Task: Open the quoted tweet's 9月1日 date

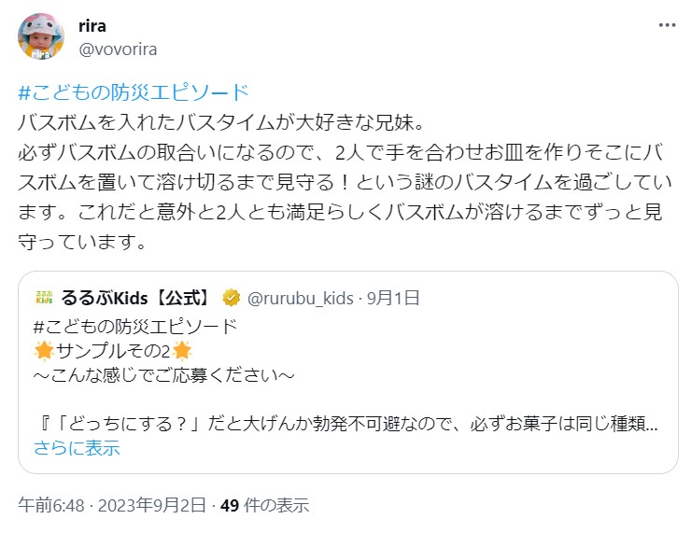Action: pos(394,299)
